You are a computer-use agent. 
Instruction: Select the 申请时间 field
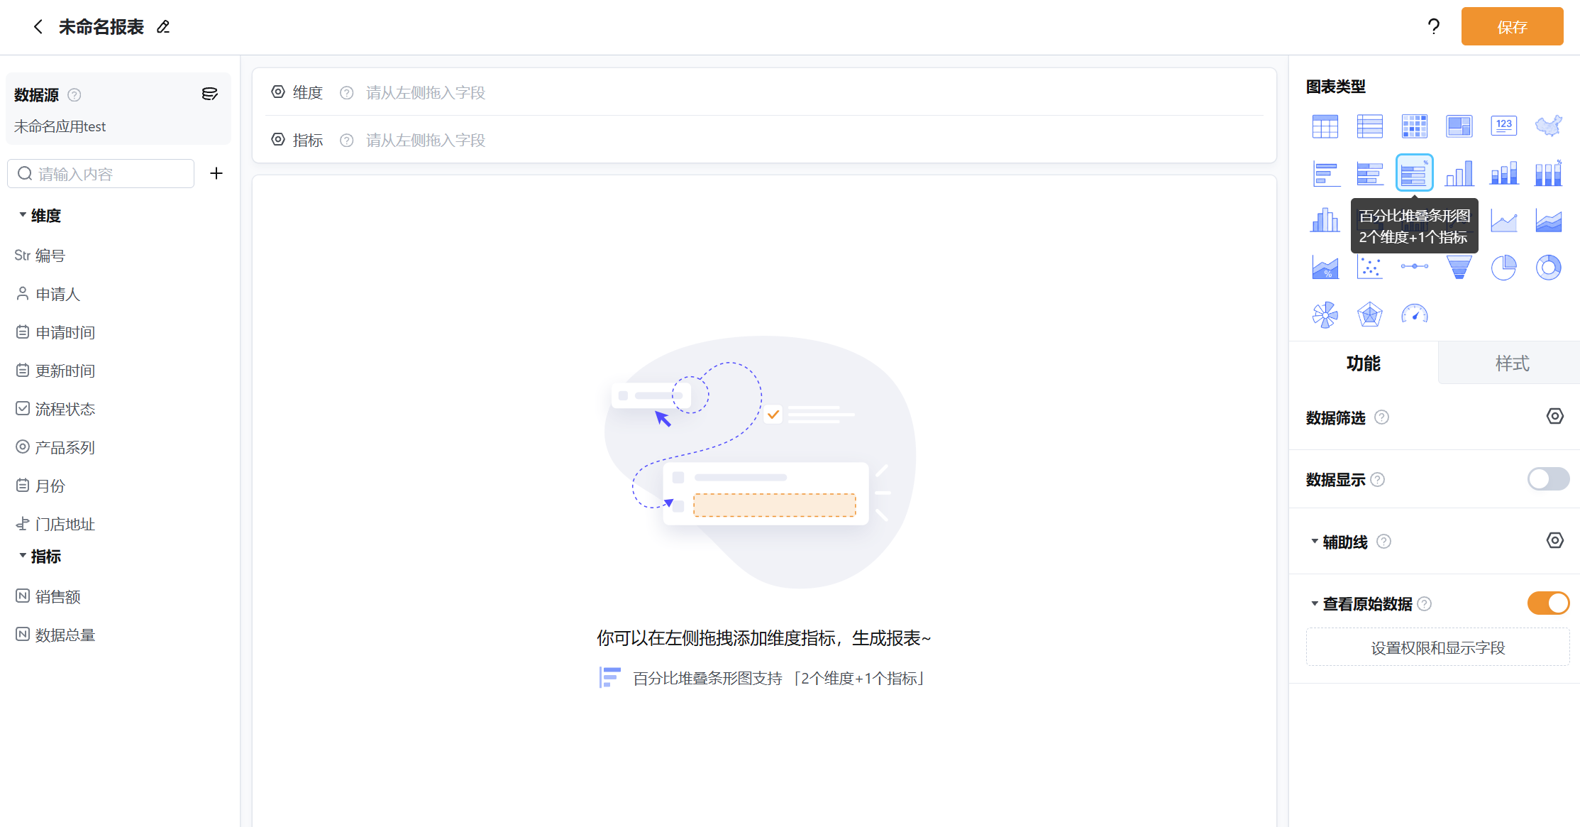pos(55,332)
